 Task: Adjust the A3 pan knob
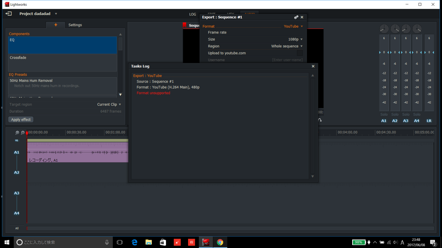pyautogui.click(x=406, y=29)
